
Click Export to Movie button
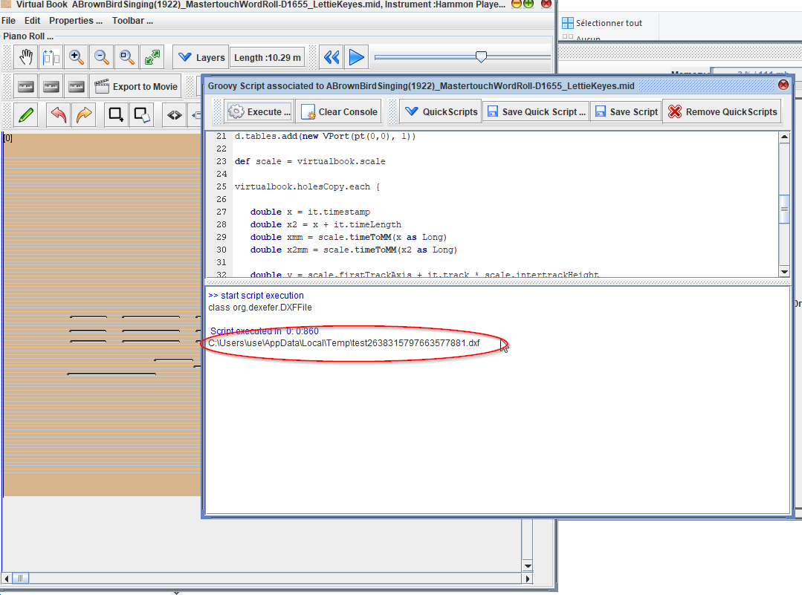(x=136, y=86)
